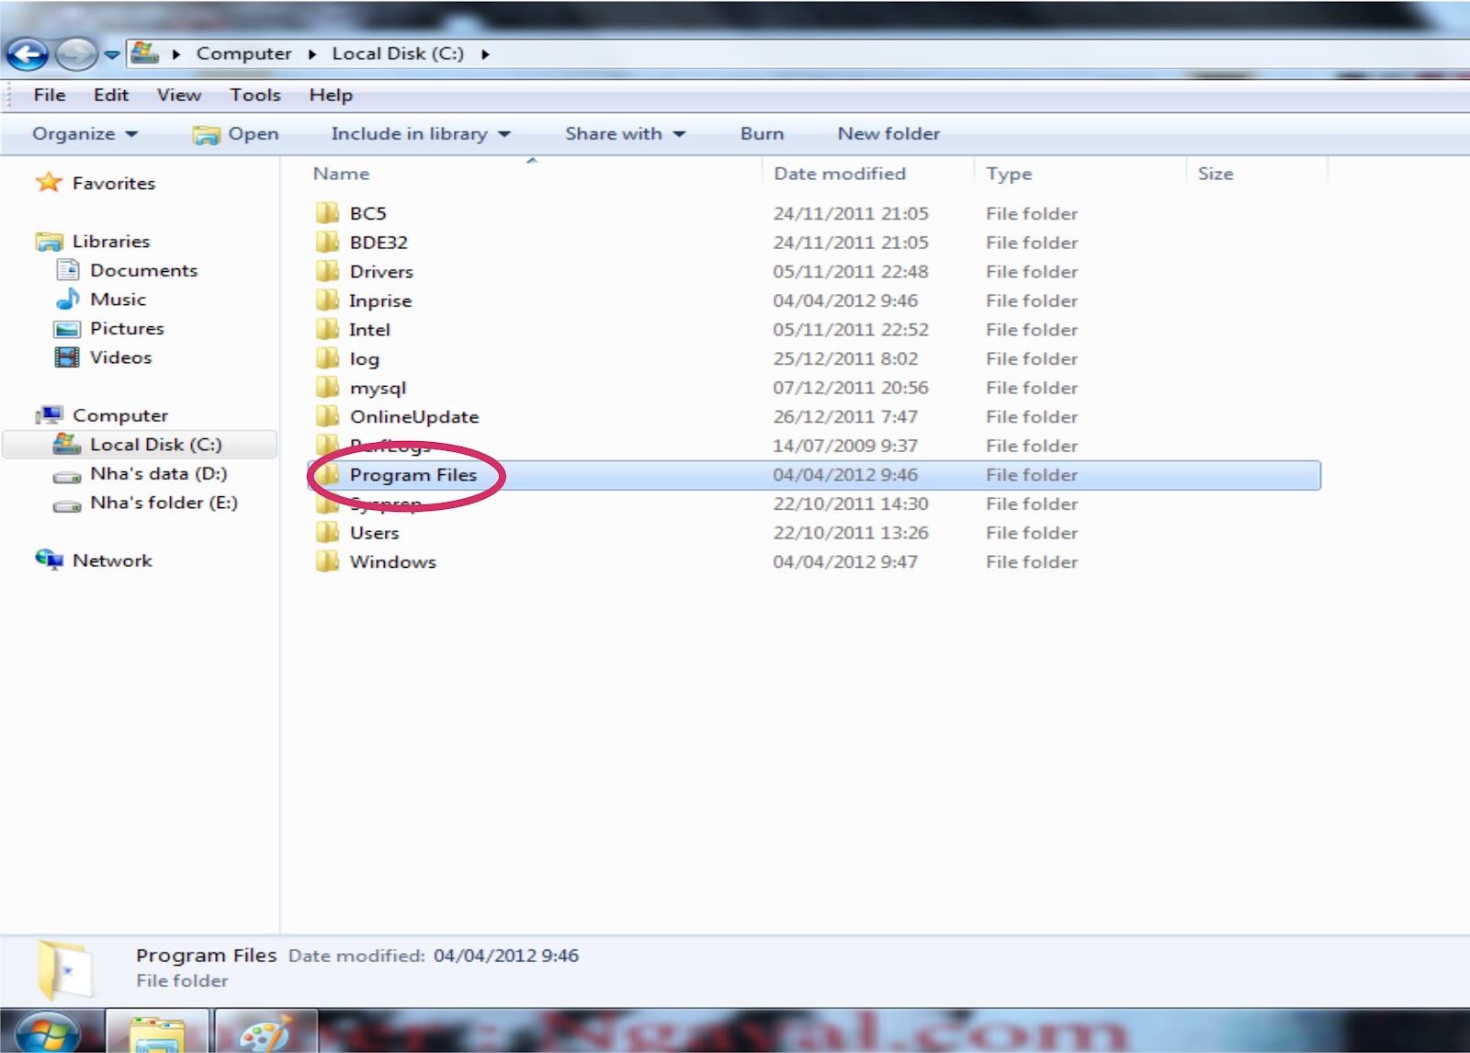Expand the Include in library dropdown
1470x1053 pixels.
coord(421,134)
